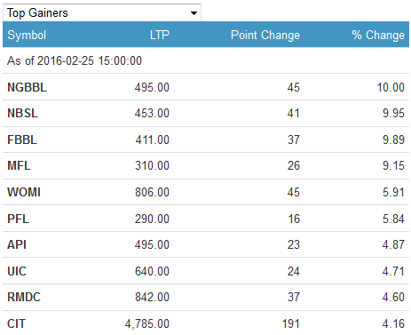This screenshot has height=335, width=411.
Task: Open the NGBBL symbol link
Action: click(x=27, y=87)
